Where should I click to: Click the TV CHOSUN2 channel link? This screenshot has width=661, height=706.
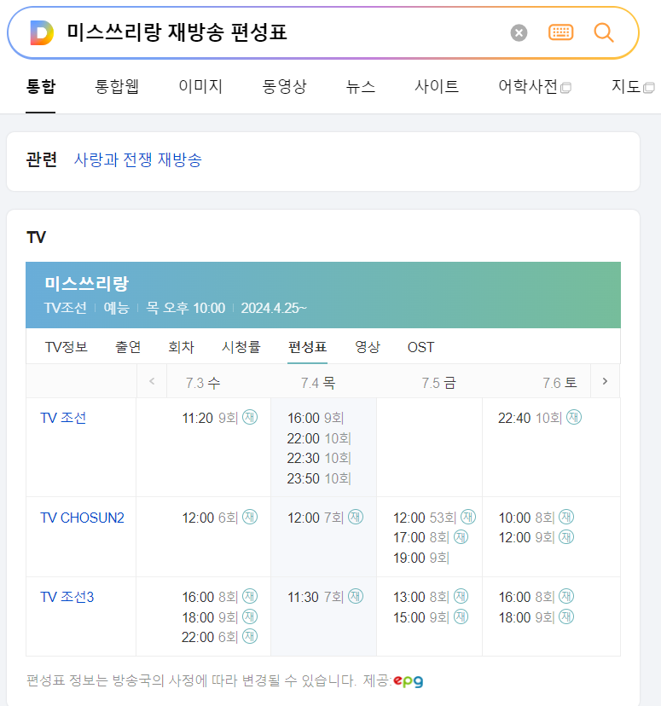(82, 518)
